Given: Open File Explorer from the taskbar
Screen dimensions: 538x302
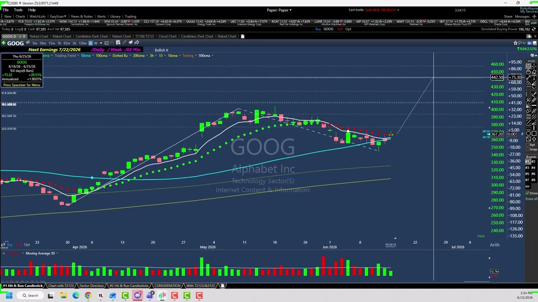Looking at the screenshot, I should (63, 296).
